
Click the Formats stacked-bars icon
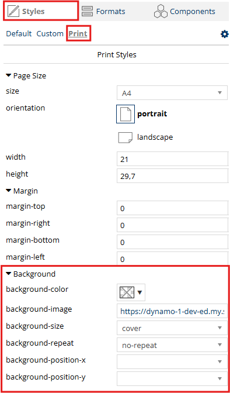88,11
